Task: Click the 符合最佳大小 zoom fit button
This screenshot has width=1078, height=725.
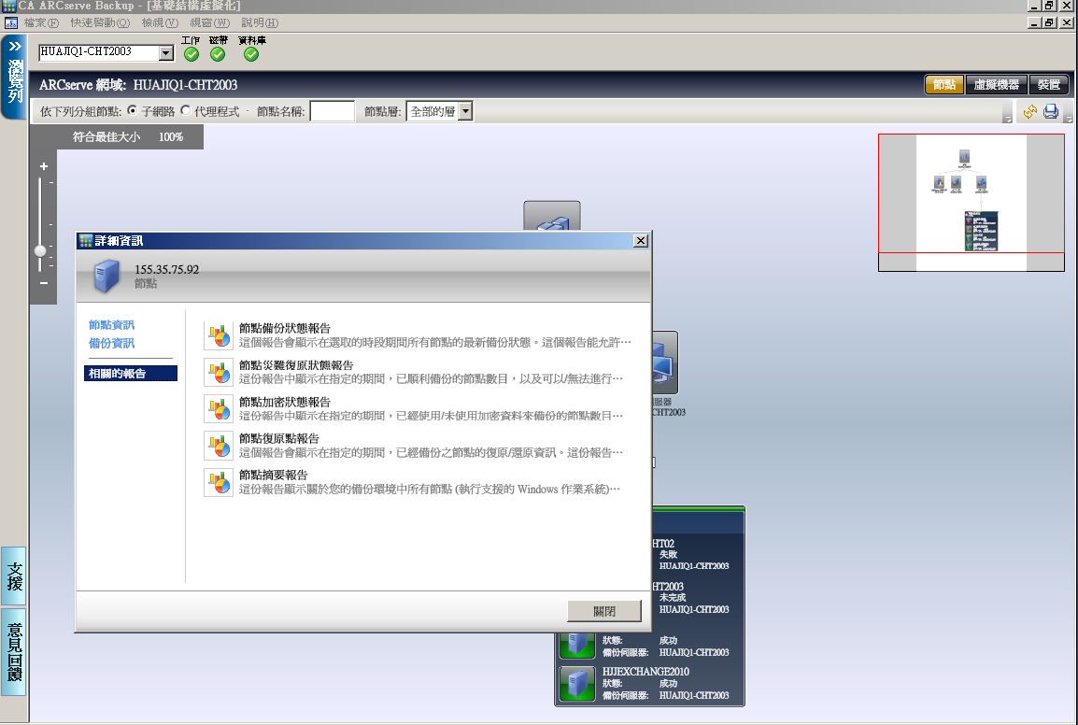Action: [x=106, y=137]
